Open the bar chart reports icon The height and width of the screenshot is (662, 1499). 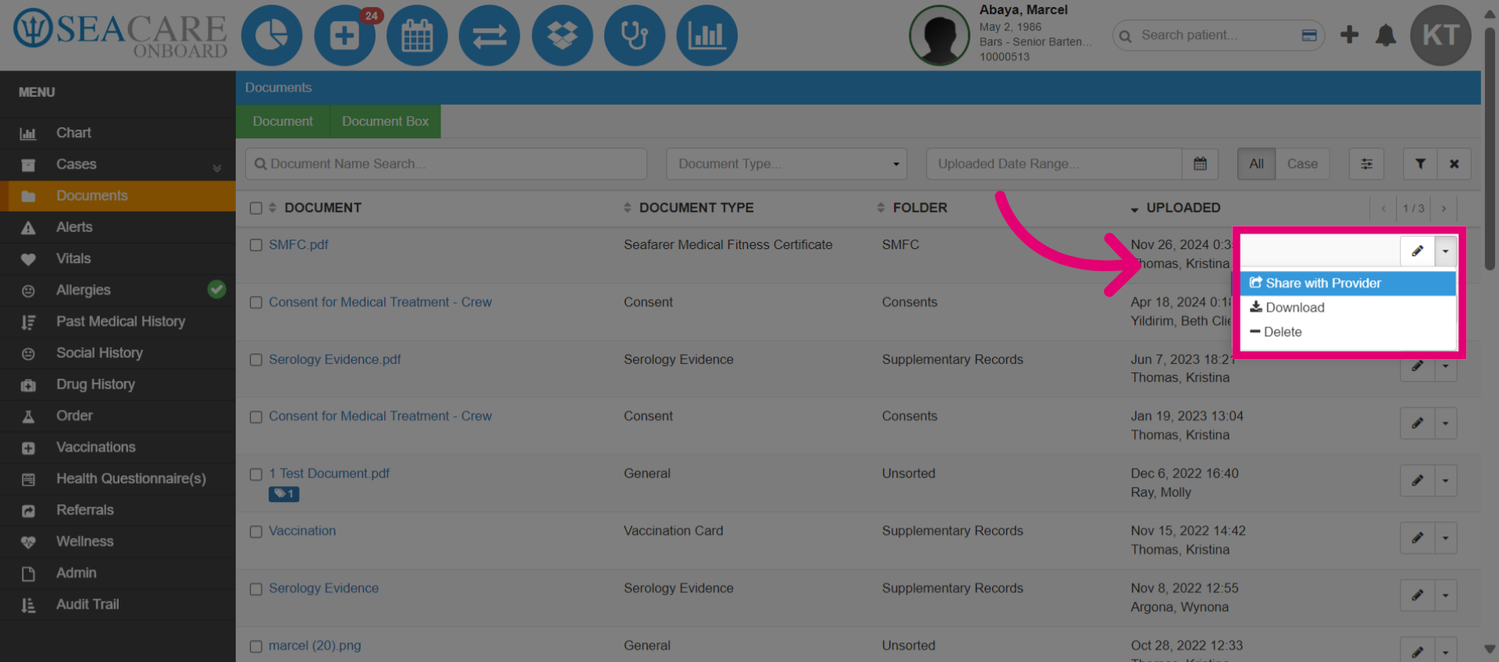(707, 36)
